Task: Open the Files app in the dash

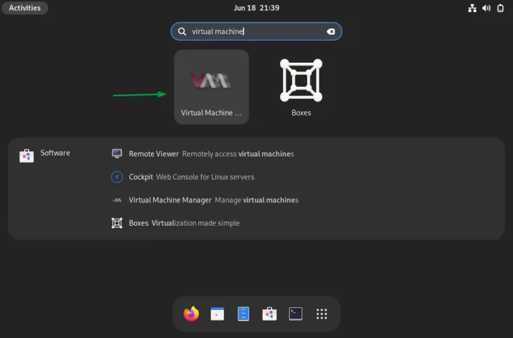Action: click(x=243, y=314)
